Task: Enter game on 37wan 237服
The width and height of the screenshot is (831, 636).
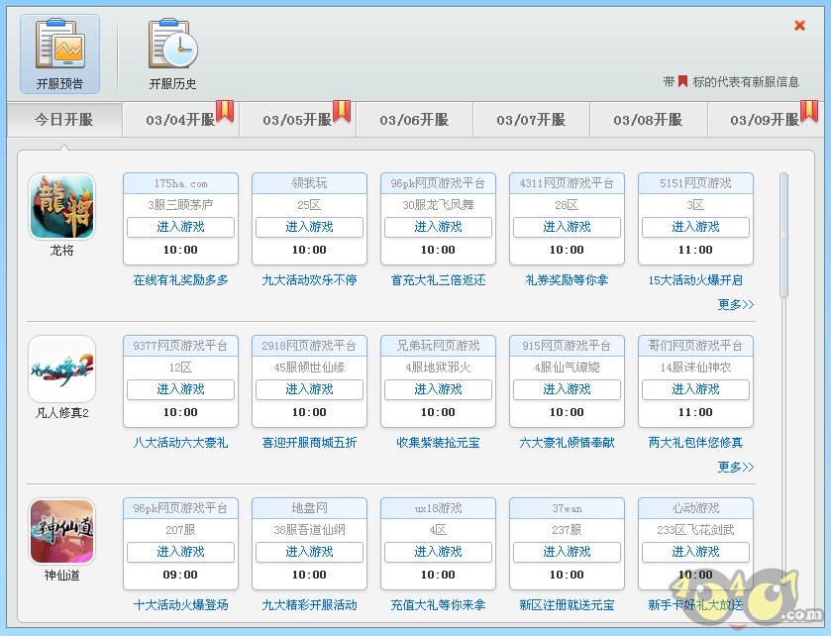Action: pyautogui.click(x=568, y=552)
